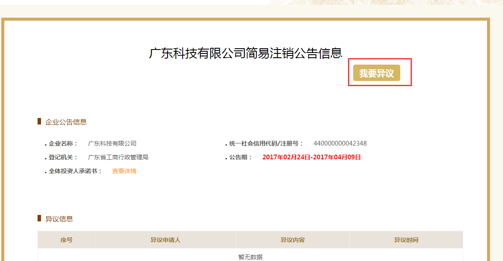
Task: Click the 异议申请人 column header
Action: tap(165, 240)
